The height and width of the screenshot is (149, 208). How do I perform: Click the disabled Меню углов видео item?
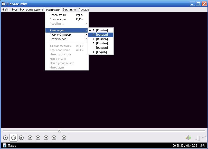(67, 63)
